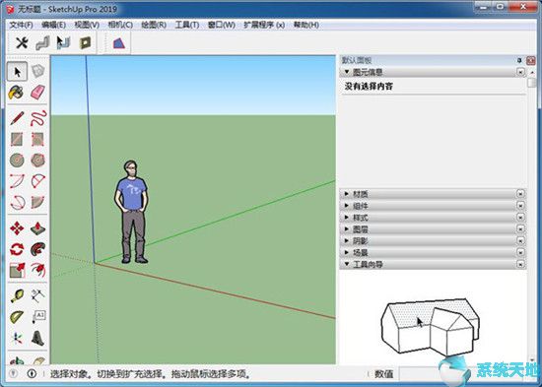
Task: Collapse the 图元信息 panel section
Action: coord(432,72)
